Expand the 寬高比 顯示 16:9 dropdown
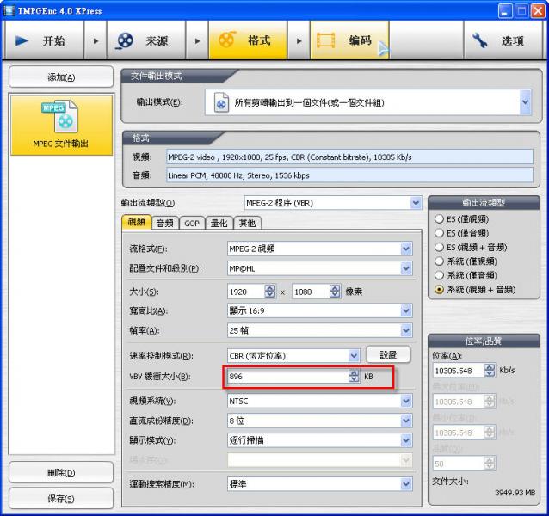Image resolution: width=549 pixels, height=516 pixels. coord(406,310)
